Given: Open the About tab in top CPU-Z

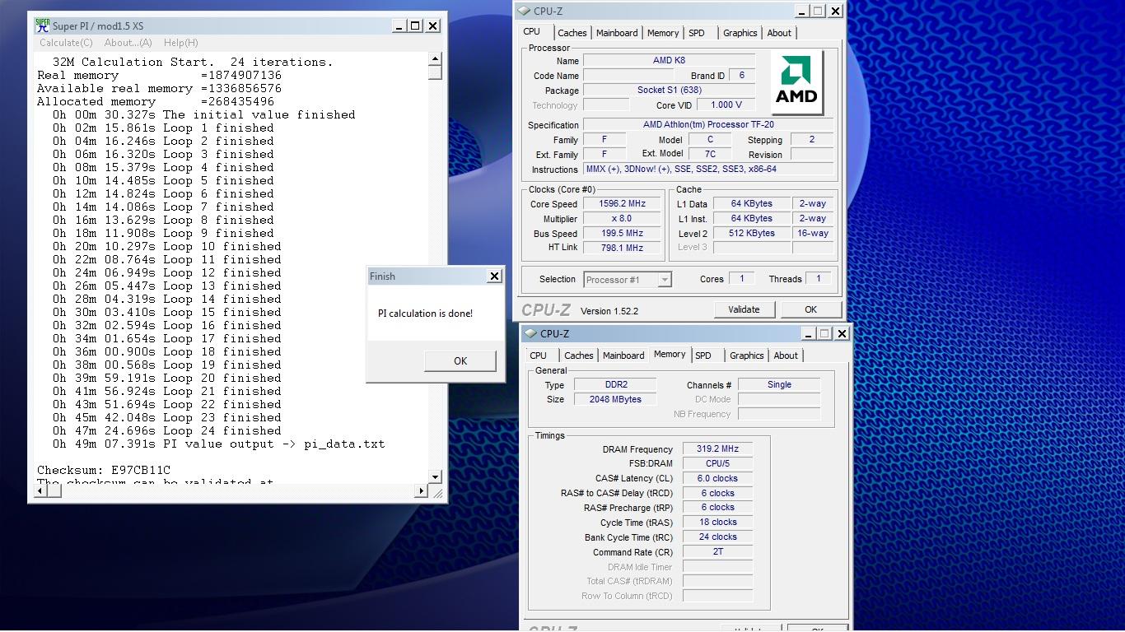Looking at the screenshot, I should click(x=779, y=33).
